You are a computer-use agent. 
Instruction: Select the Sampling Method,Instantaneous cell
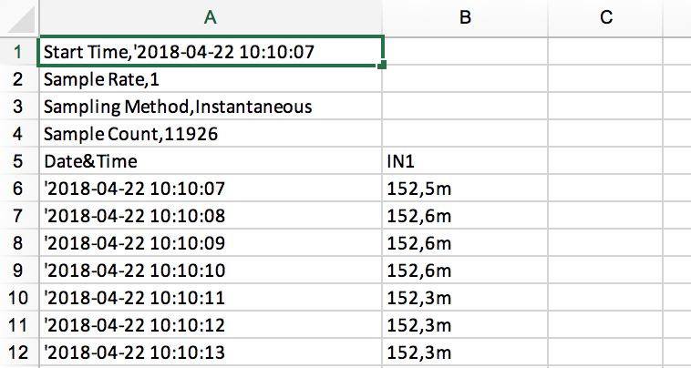(x=210, y=107)
